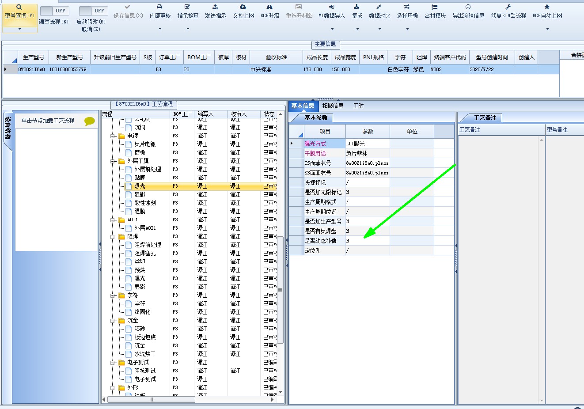The height and width of the screenshot is (409, 584).
Task: Click the 阻焊 folder icon
Action: (121, 236)
